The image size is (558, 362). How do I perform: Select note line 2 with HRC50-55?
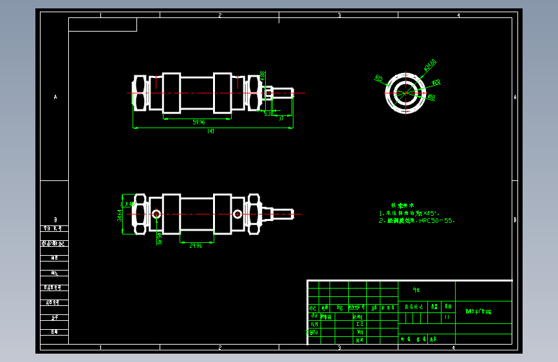pyautogui.click(x=416, y=221)
